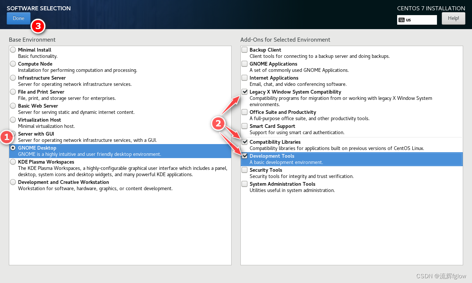This screenshot has width=472, height=283.
Task: Uncheck Compatibility Libraries checkbox
Action: click(x=244, y=142)
